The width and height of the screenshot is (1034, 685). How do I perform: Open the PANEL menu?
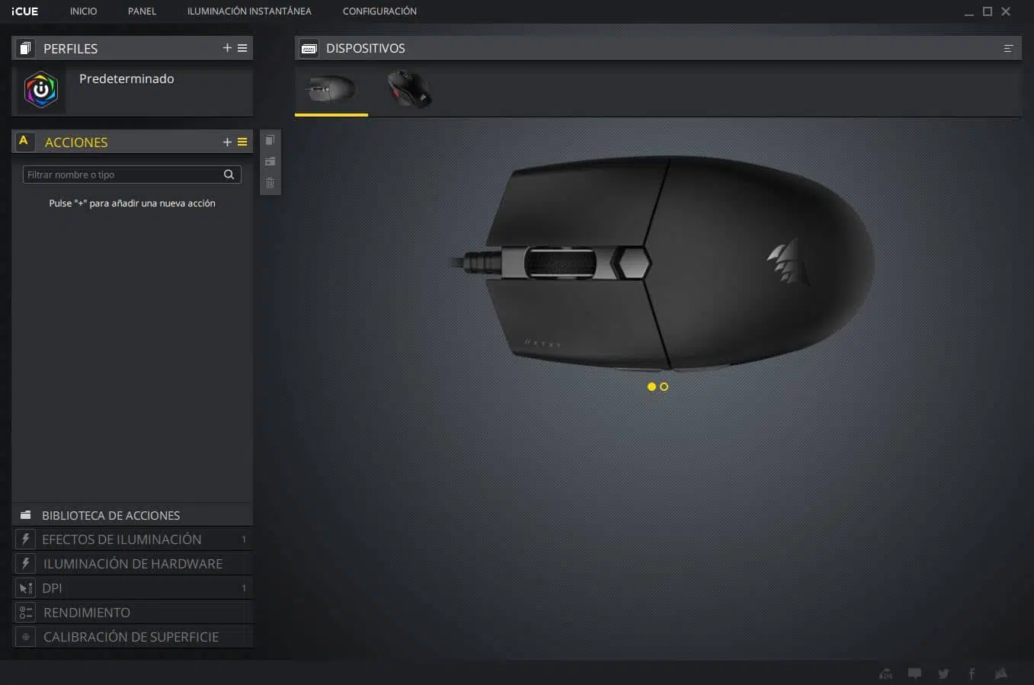point(142,11)
